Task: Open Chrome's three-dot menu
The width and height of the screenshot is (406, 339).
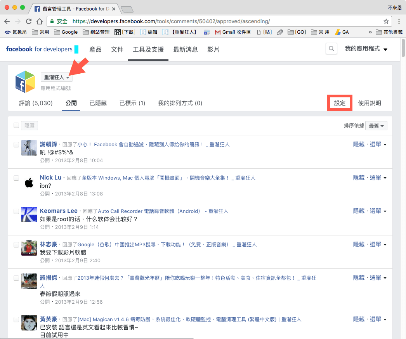Action: pyautogui.click(x=399, y=21)
